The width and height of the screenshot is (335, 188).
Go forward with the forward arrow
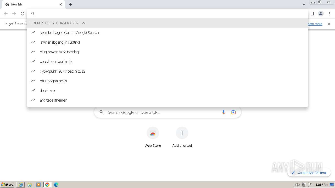click(14, 14)
